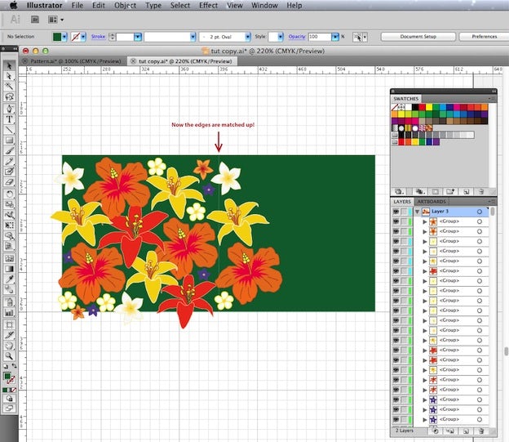Toggle lock box for Layer 3
This screenshot has height=442, width=509.
coord(404,212)
